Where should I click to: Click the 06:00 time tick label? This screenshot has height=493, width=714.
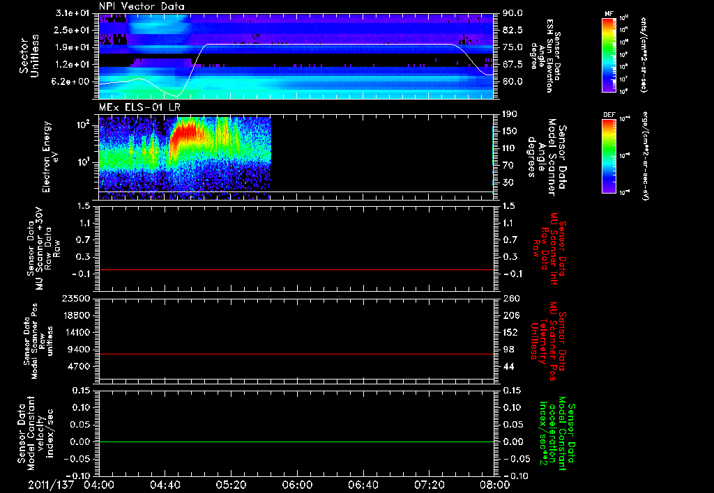297,485
